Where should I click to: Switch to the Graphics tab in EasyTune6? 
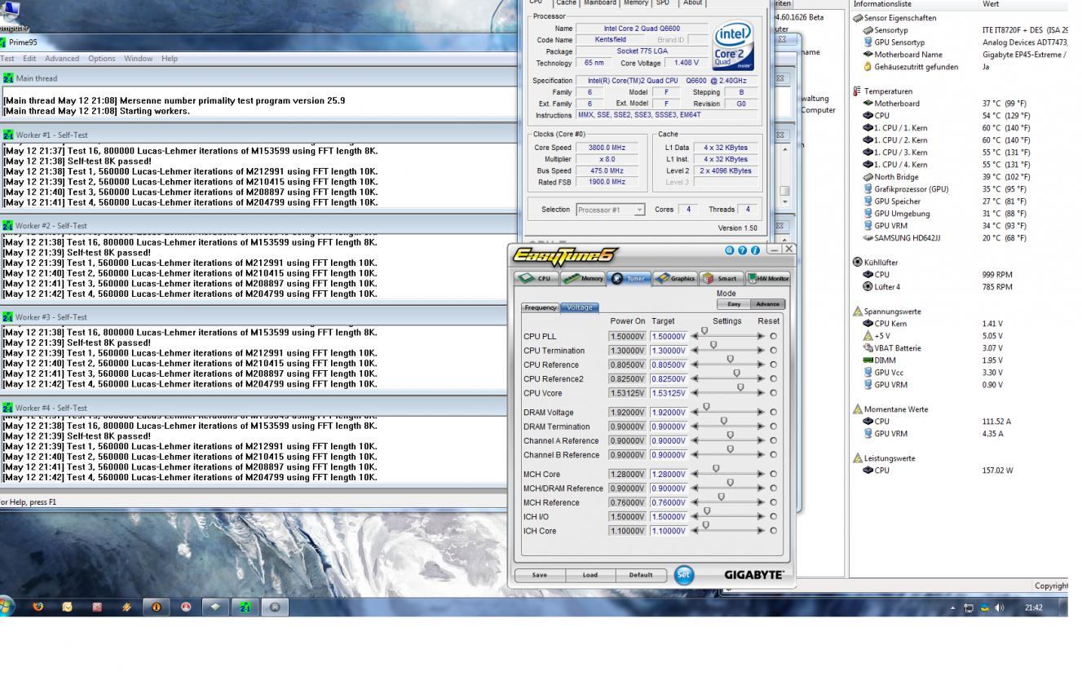(675, 278)
